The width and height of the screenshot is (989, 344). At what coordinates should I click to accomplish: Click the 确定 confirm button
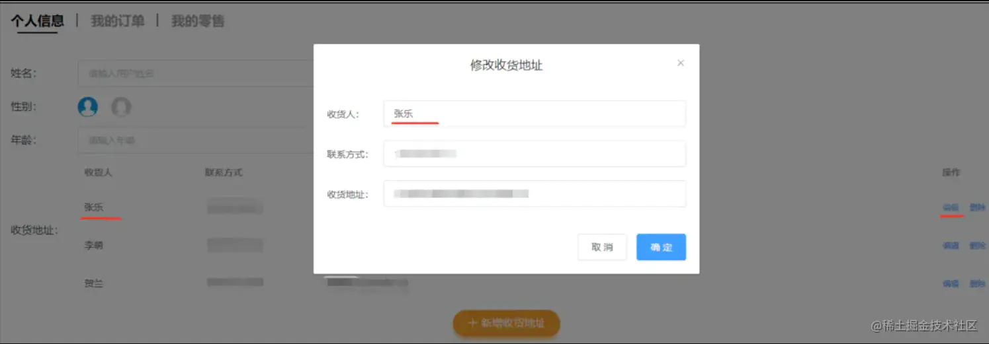tap(661, 247)
